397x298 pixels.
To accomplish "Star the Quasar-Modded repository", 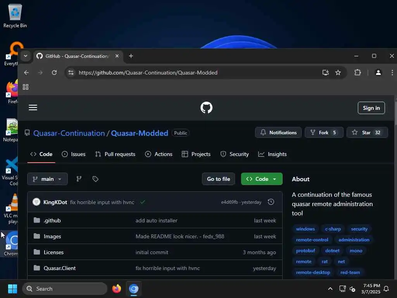I will 367,133.
